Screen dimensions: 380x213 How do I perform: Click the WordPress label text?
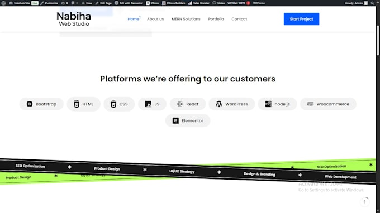(x=236, y=104)
